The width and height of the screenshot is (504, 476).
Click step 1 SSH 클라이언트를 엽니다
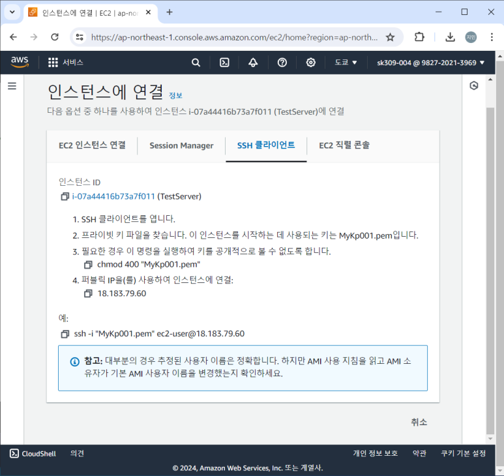(124, 219)
